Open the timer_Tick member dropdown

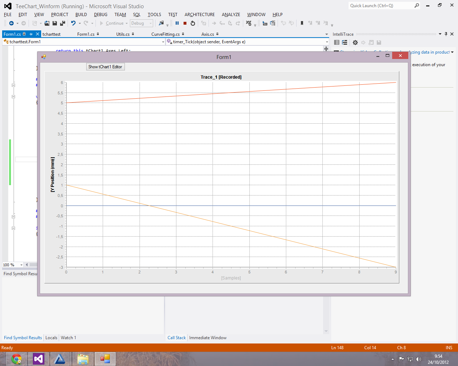click(x=327, y=42)
